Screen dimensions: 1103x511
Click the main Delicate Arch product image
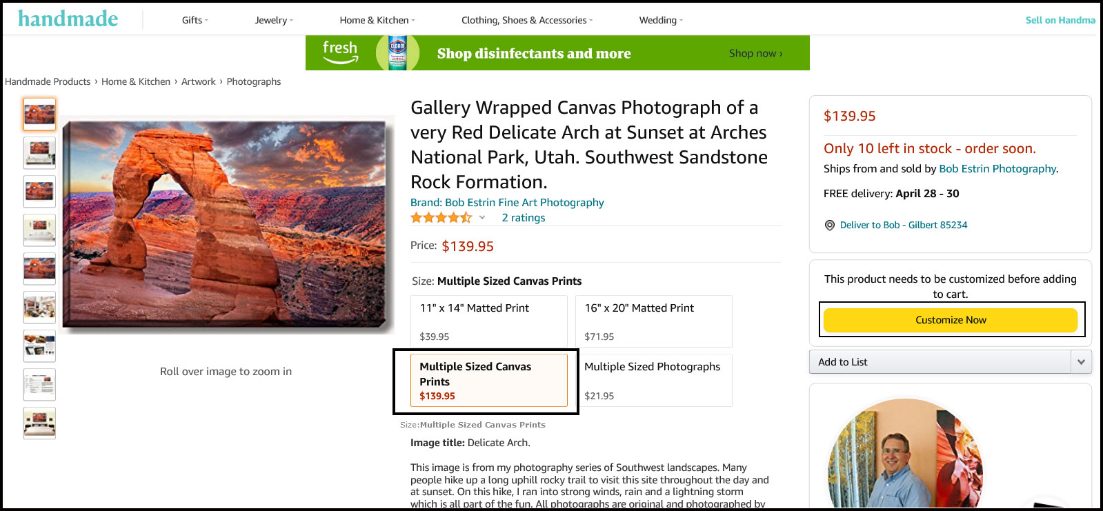[x=226, y=224]
